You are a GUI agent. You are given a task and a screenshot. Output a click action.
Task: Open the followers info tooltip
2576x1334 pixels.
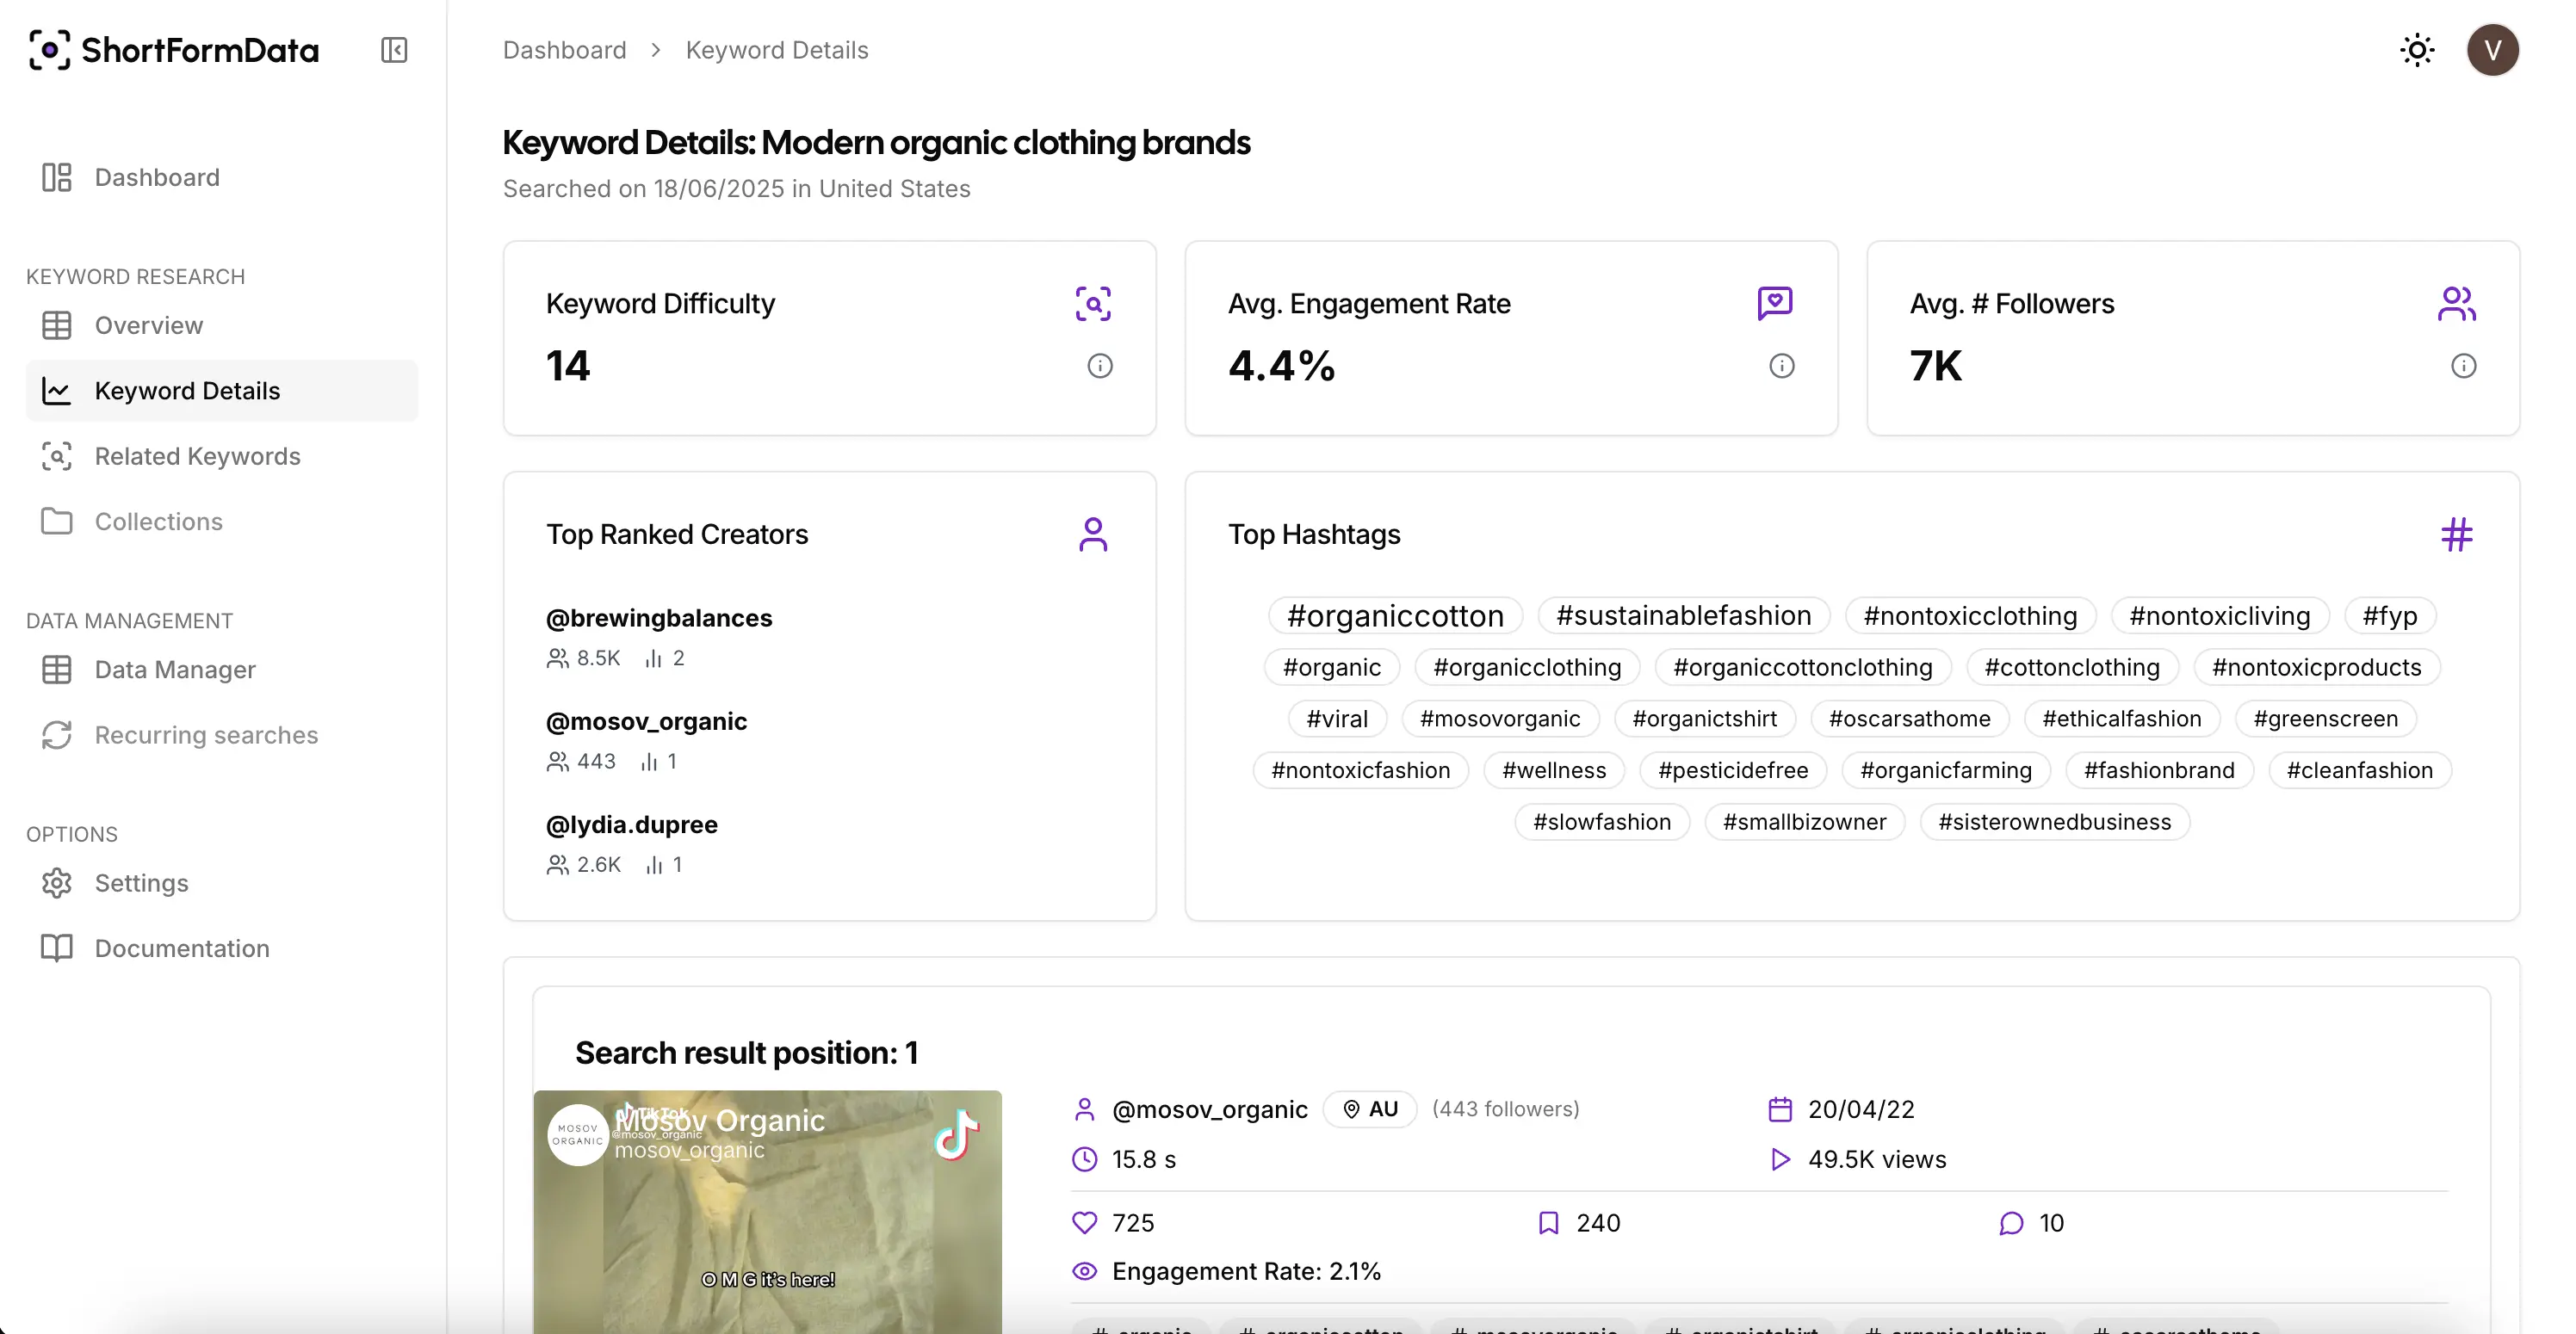click(2464, 365)
